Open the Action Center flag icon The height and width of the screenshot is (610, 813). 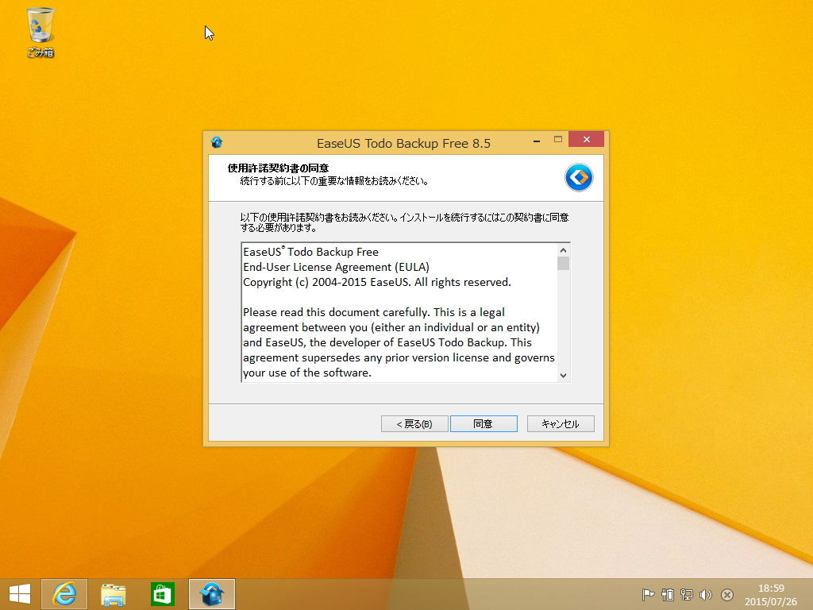(648, 594)
